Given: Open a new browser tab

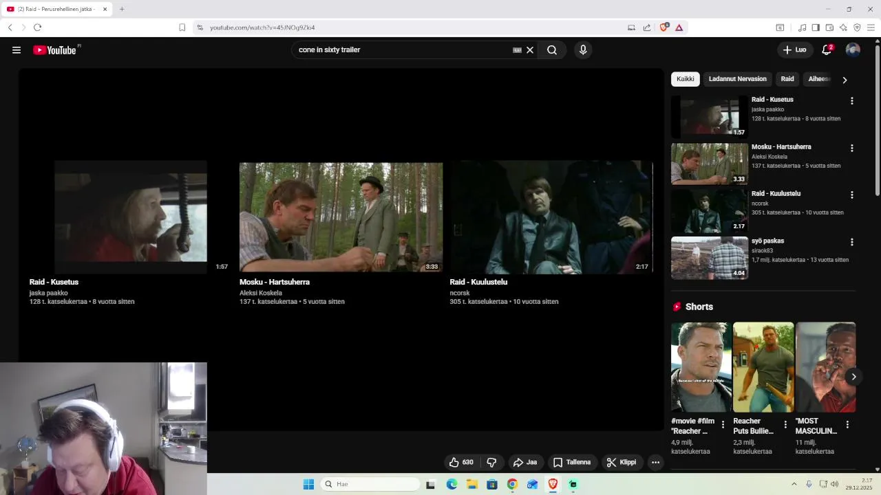Looking at the screenshot, I should [x=122, y=9].
